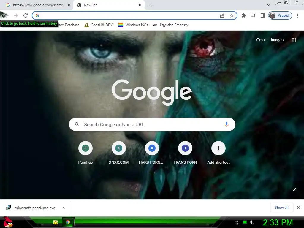Bookmark this tab with the star icon
Viewport: 304px width, 228px height.
pos(232,15)
